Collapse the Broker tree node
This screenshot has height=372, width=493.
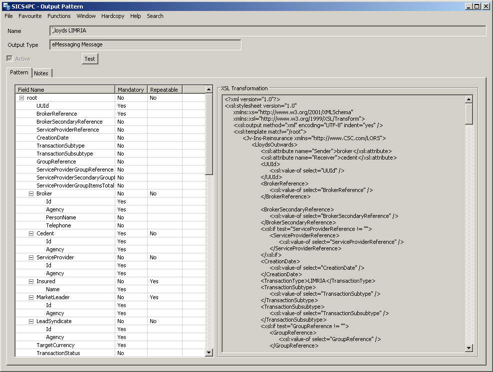point(31,193)
